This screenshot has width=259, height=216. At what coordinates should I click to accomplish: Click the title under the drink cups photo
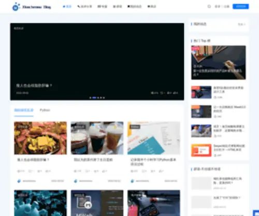click(93, 160)
